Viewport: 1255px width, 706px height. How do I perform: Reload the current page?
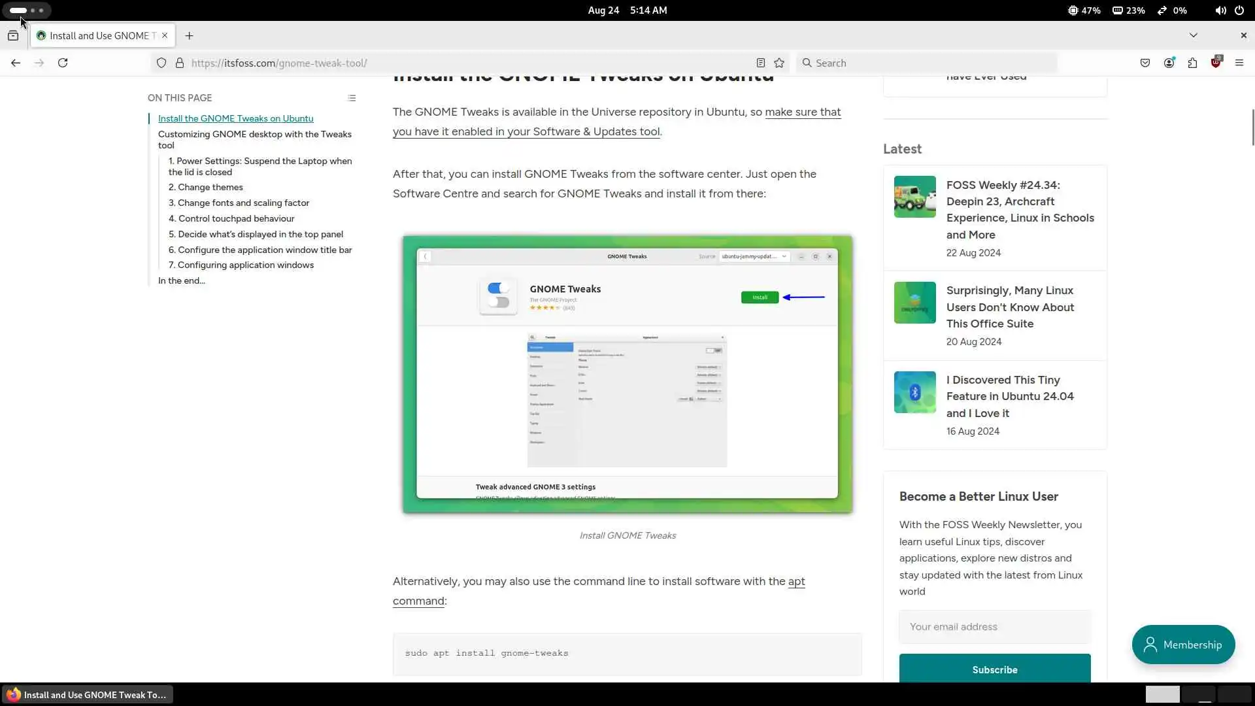63,63
